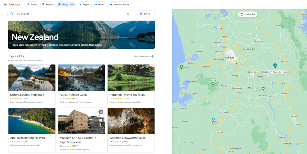Click Maungatautari Mountain map icon
Image resolution: width=307 pixels, height=154 pixels.
[263, 88]
